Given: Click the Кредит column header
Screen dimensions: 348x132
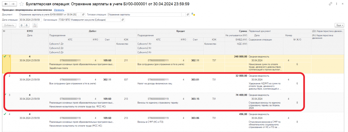Looking at the screenshot, I should pos(181,31).
